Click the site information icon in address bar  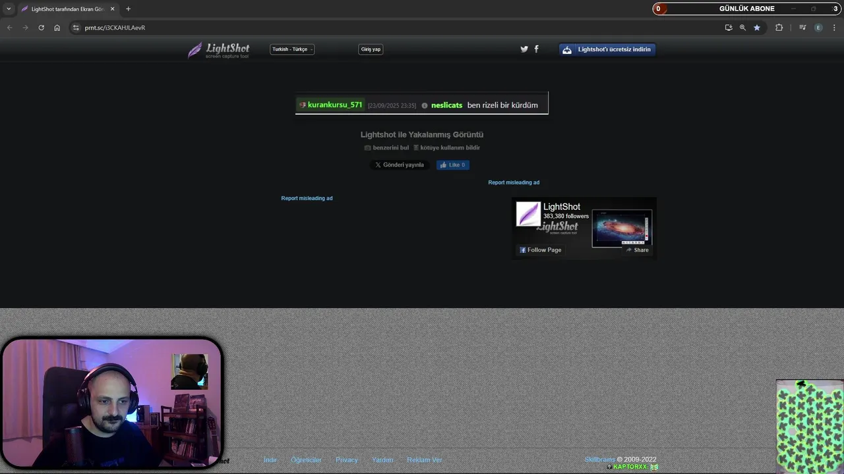pos(76,28)
